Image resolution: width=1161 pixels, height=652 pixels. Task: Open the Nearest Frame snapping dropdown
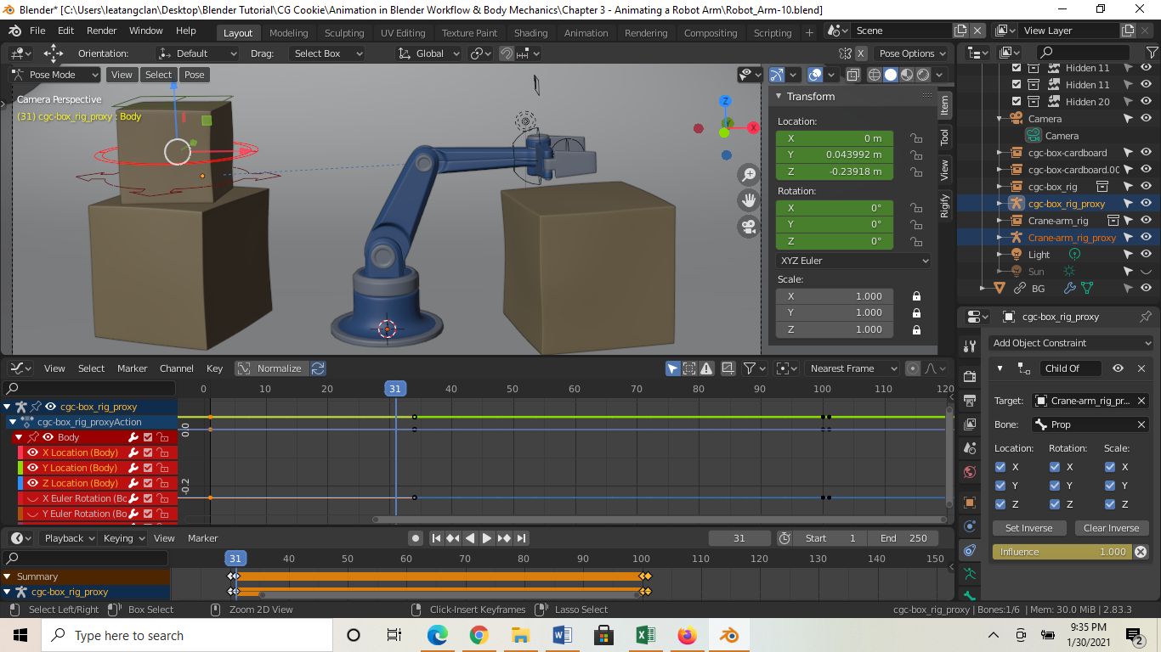point(852,368)
